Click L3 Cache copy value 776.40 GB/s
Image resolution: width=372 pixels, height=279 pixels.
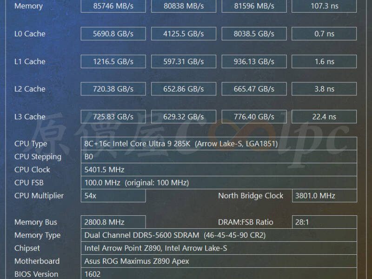[254, 117]
